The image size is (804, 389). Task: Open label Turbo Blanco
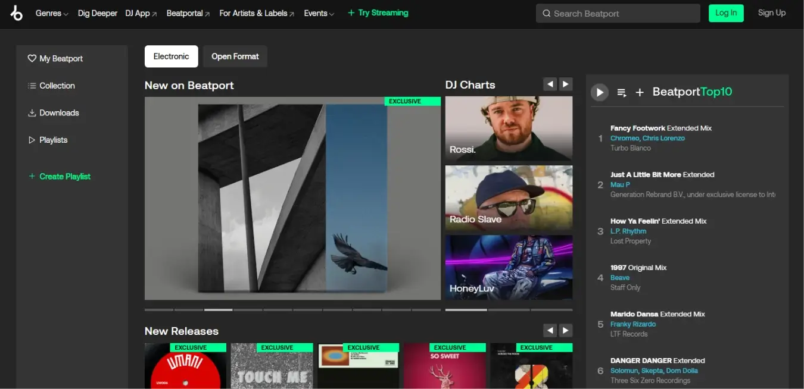[630, 148]
